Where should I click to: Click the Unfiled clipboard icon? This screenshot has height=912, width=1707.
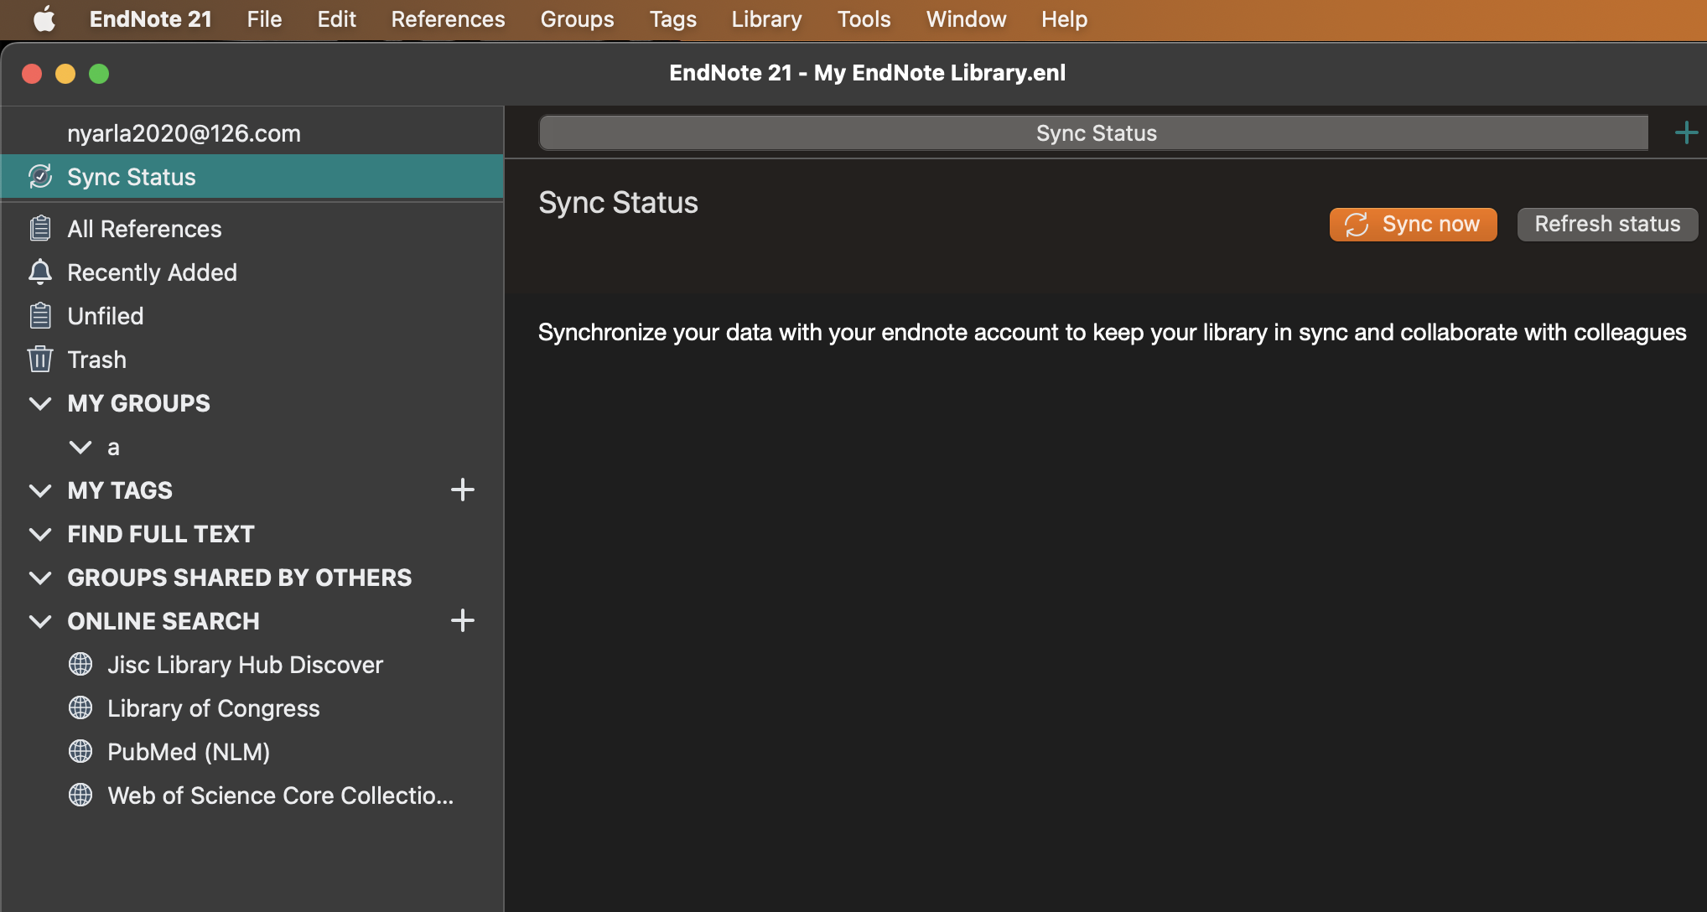click(40, 316)
